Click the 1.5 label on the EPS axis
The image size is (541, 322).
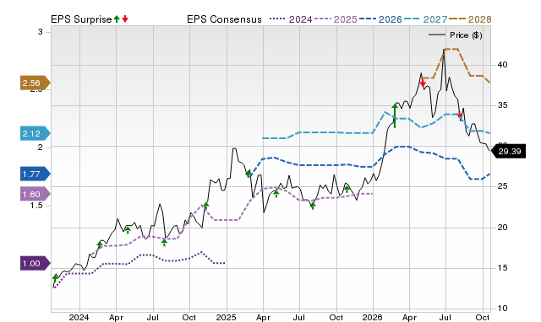36,206
